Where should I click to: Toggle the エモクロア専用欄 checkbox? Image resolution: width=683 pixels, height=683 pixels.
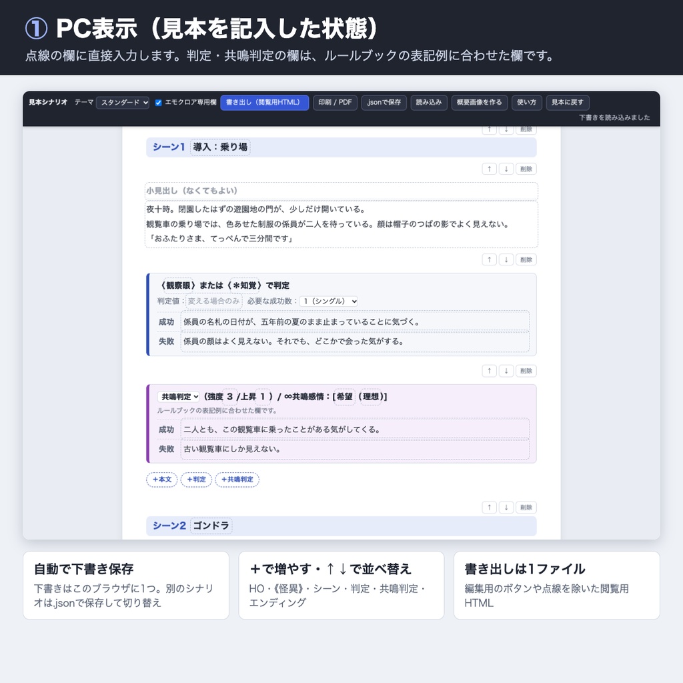(x=159, y=103)
